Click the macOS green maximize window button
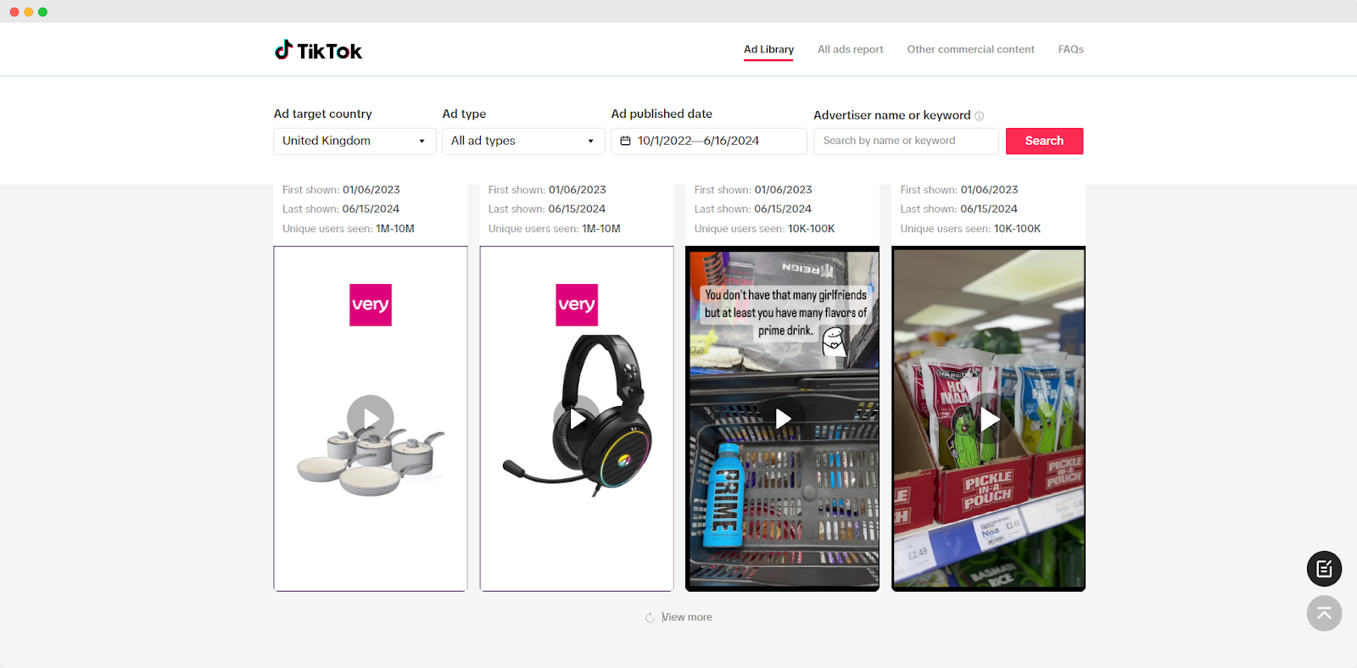Viewport: 1357px width, 668px height. pyautogui.click(x=42, y=12)
